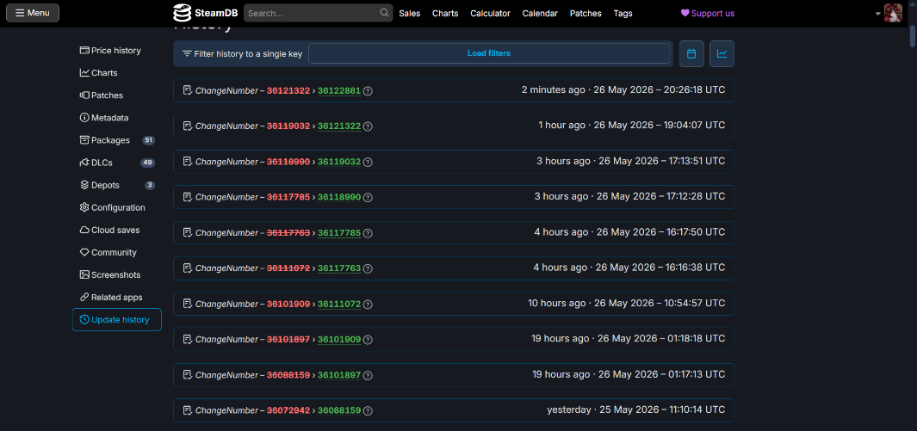Click the Support us heart link
The height and width of the screenshot is (431, 917).
pyautogui.click(x=708, y=13)
